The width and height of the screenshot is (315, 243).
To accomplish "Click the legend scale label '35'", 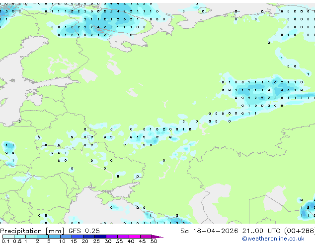I will pos(119,241).
